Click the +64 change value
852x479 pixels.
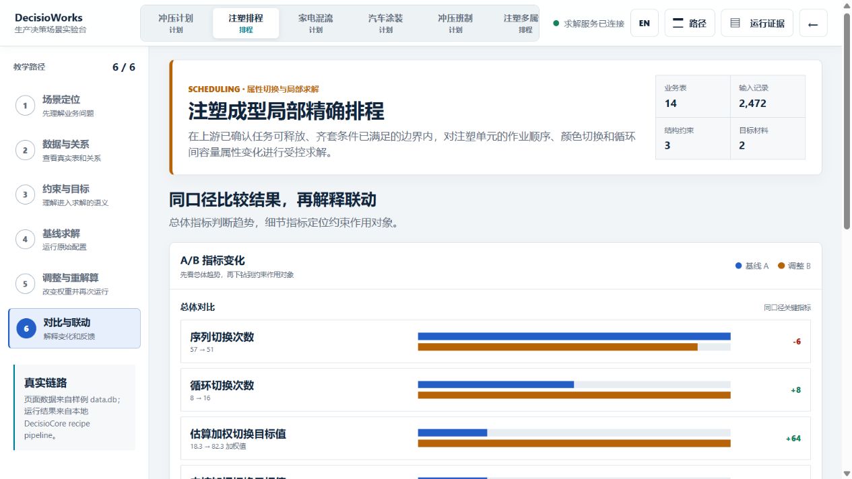point(793,439)
